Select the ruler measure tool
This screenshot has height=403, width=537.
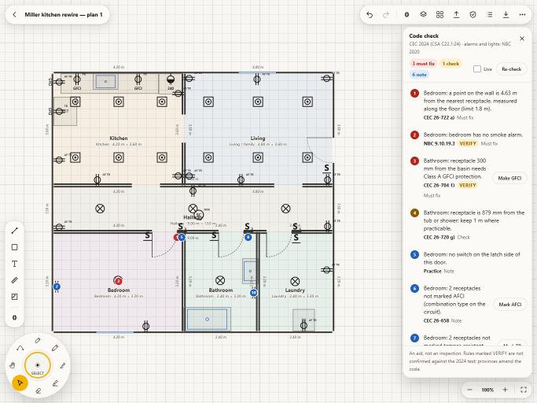pyautogui.click(x=14, y=280)
